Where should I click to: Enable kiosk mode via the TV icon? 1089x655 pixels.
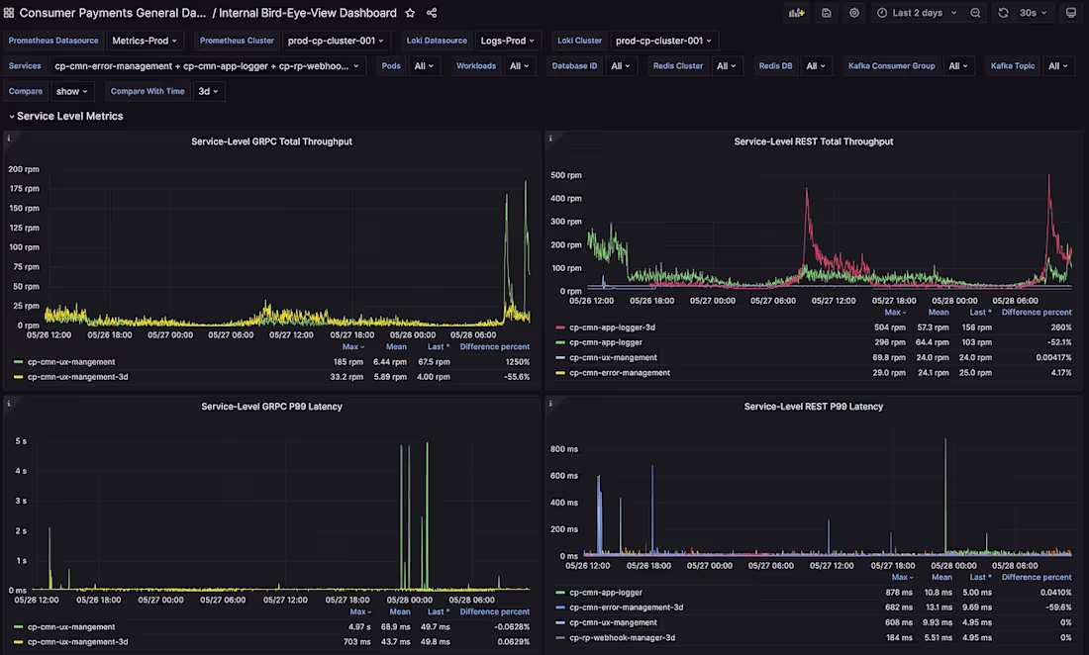(x=1070, y=13)
